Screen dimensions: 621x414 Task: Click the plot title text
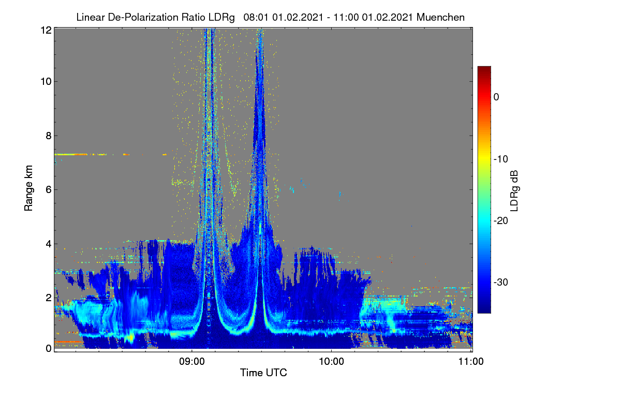pyautogui.click(x=270, y=17)
